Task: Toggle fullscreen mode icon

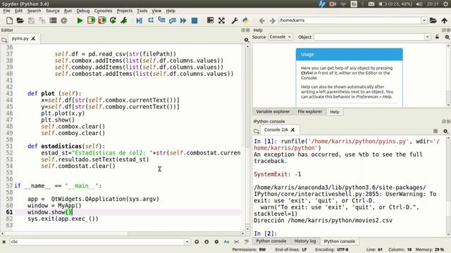Action: (x=221, y=20)
